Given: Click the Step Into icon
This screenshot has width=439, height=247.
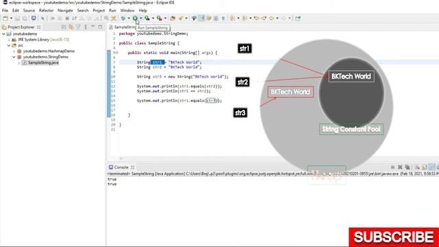Looking at the screenshot, I should click(x=82, y=19).
